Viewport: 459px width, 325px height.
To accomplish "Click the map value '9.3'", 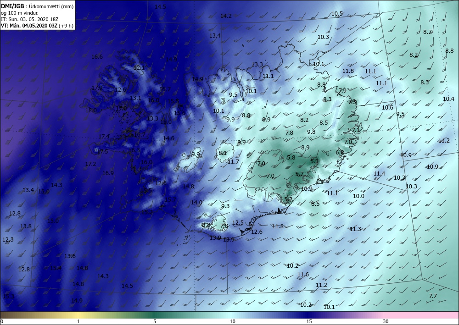I will coord(225,206).
